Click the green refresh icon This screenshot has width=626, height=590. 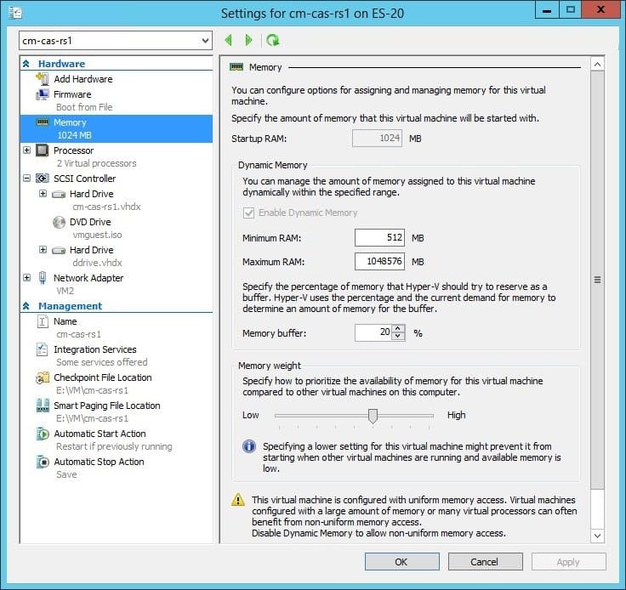pos(273,40)
